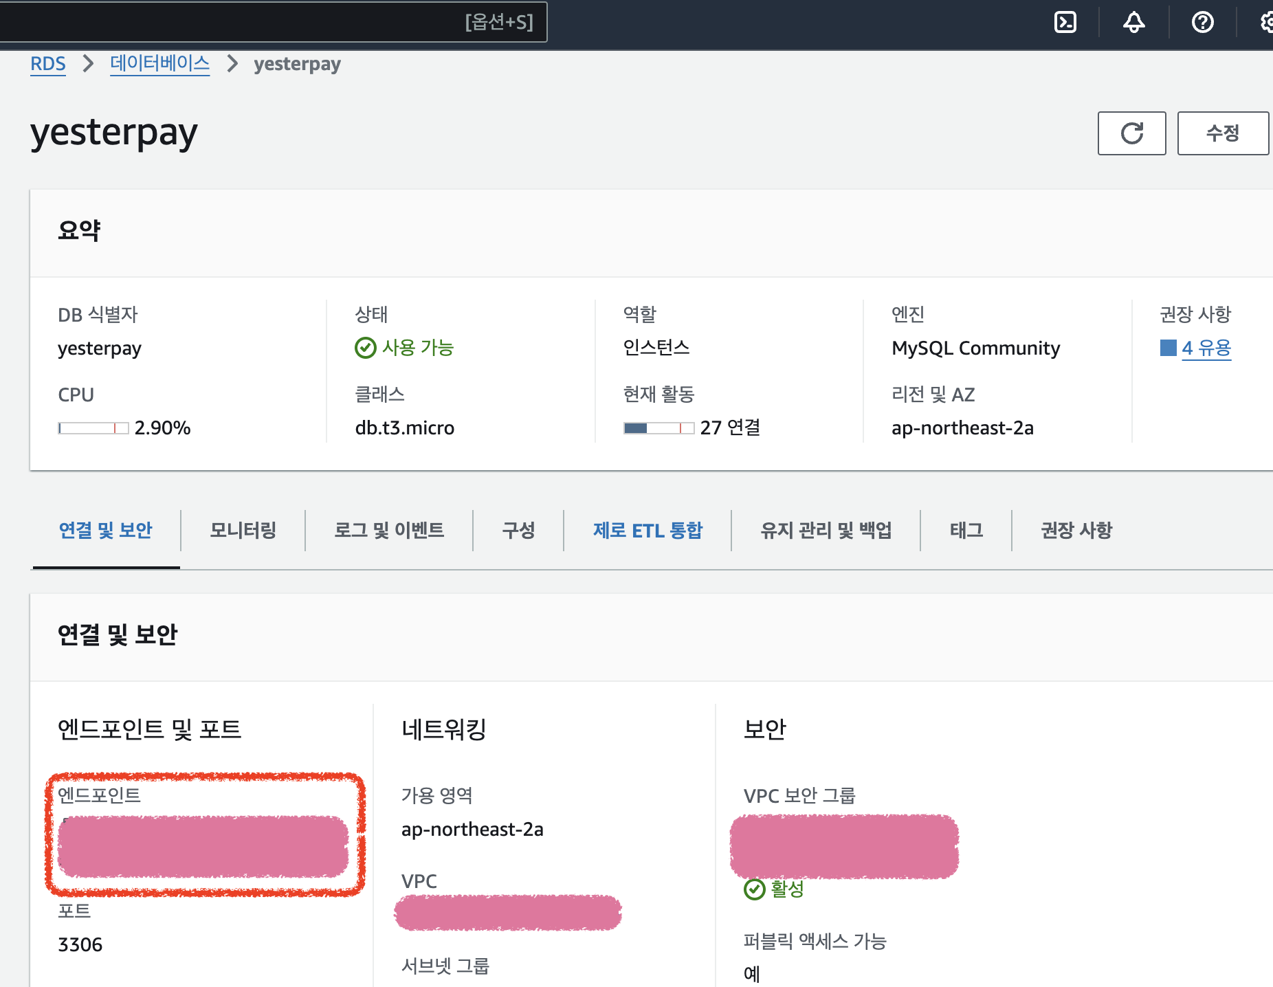Click the port value 3306
This screenshot has height=987, width=1273.
[80, 945]
